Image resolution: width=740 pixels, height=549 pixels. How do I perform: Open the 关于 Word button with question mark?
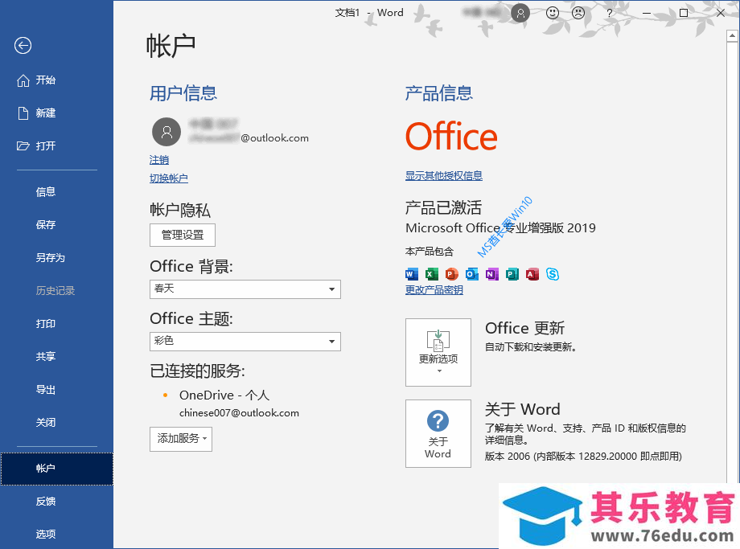(x=438, y=433)
